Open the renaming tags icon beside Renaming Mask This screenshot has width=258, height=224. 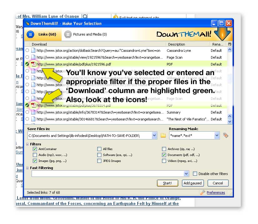pos(225,135)
